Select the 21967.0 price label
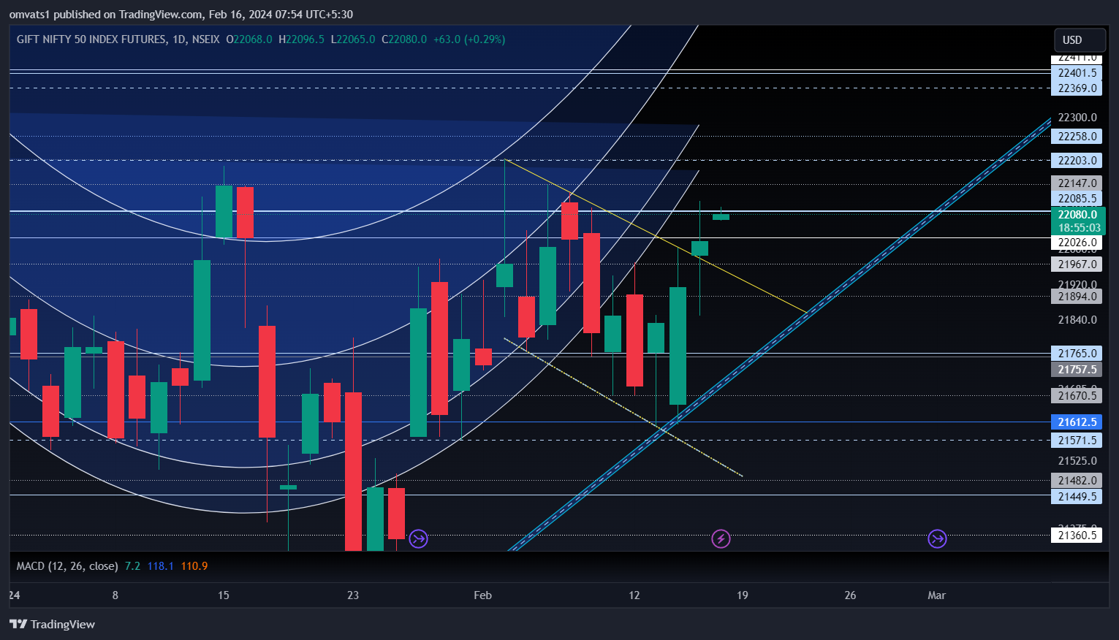This screenshot has height=640, width=1119. click(x=1077, y=264)
